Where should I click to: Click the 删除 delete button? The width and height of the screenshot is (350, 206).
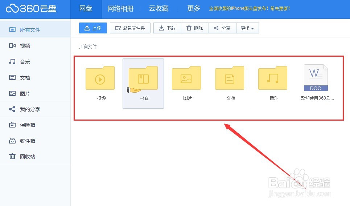195,28
